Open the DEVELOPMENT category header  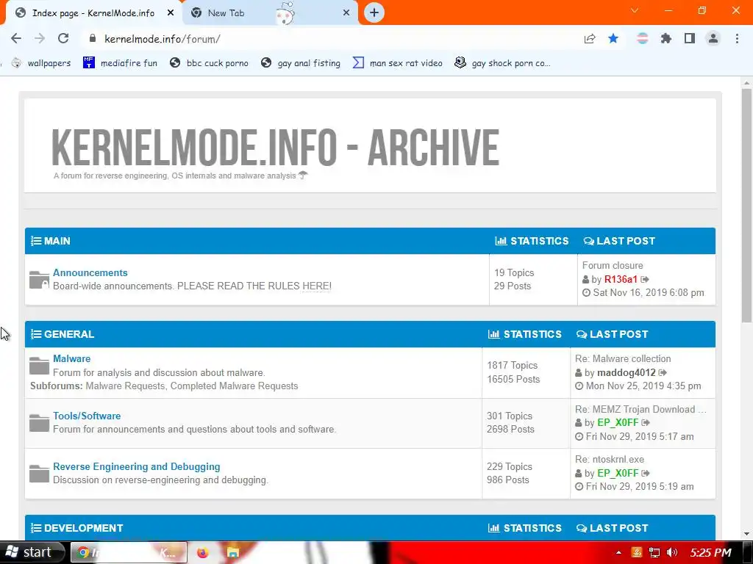click(x=83, y=528)
